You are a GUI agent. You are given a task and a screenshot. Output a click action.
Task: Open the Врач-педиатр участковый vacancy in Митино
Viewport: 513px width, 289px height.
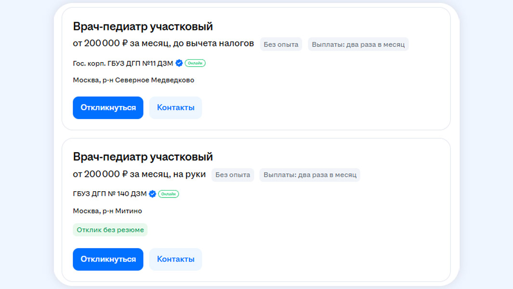(x=143, y=157)
